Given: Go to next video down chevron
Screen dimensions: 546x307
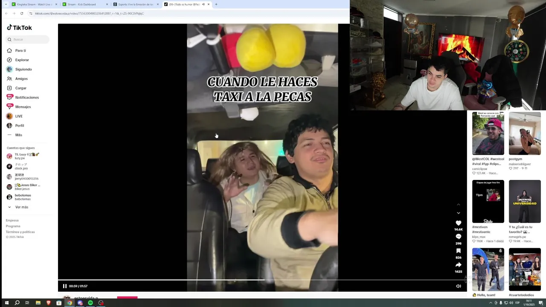Looking at the screenshot, I should 459,213.
